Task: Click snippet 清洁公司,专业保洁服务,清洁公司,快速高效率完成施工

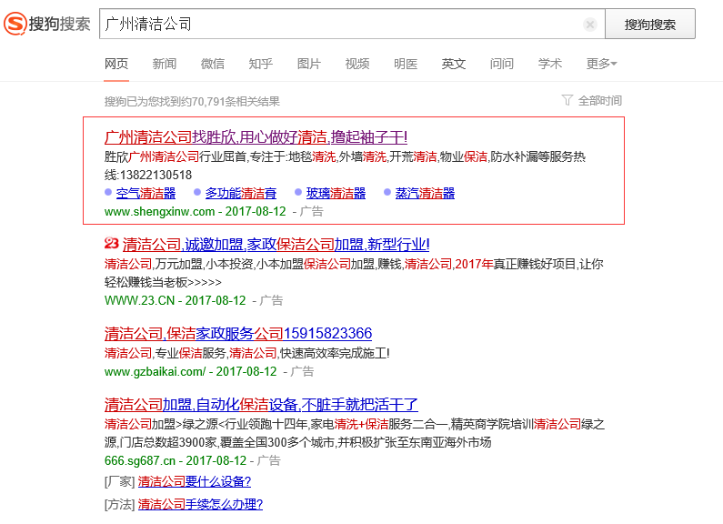Action: [x=246, y=353]
